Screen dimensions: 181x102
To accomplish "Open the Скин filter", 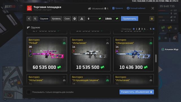I will tap(67, 19).
